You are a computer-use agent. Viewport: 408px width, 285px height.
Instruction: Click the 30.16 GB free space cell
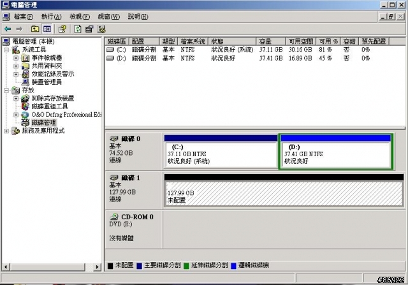point(300,50)
